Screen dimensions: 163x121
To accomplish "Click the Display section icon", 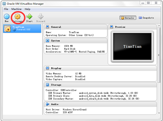I will click(48, 68).
